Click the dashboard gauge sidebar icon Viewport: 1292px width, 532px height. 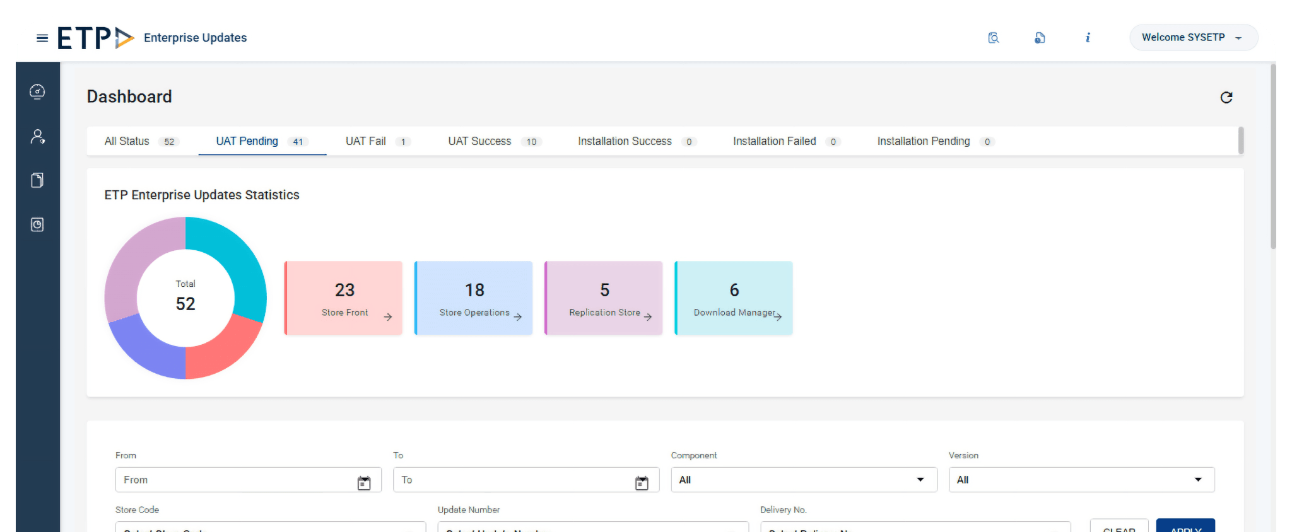37,92
